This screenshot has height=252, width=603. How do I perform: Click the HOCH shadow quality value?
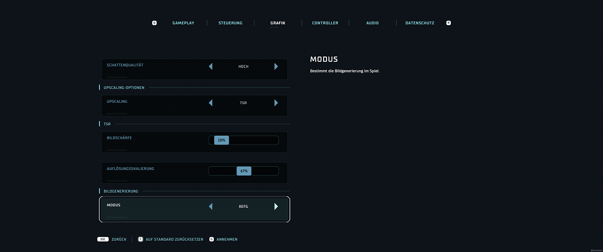[x=244, y=66]
